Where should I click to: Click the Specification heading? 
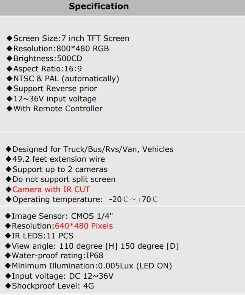pyautogui.click(x=99, y=6)
